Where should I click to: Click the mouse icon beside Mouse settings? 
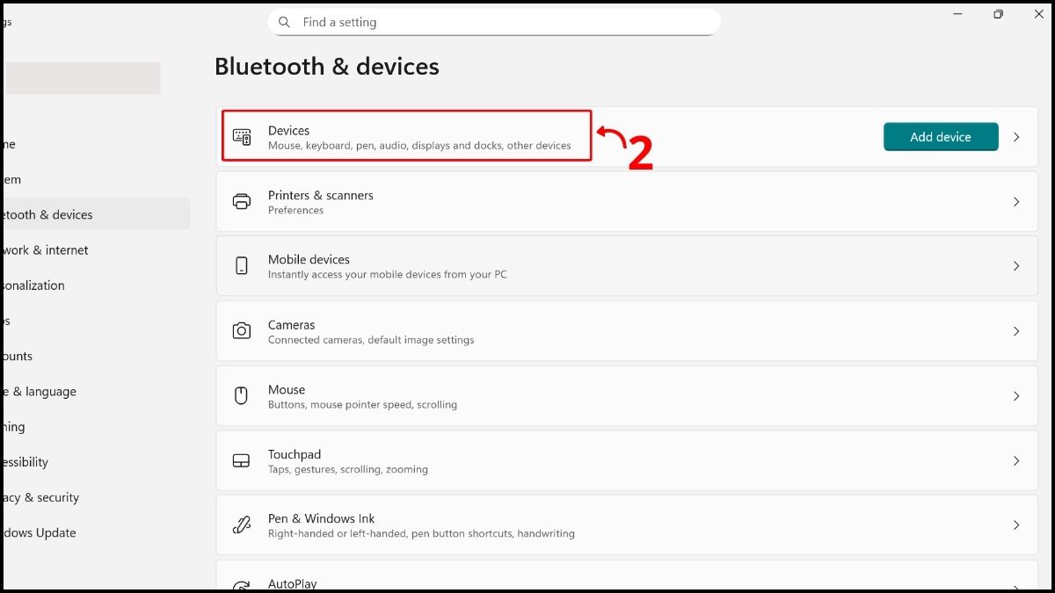(x=242, y=395)
